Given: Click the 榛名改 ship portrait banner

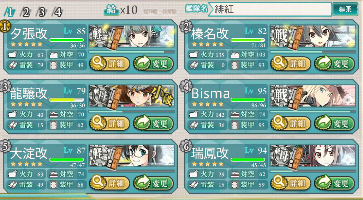Looking at the screenshot, I should pyautogui.click(x=313, y=37).
